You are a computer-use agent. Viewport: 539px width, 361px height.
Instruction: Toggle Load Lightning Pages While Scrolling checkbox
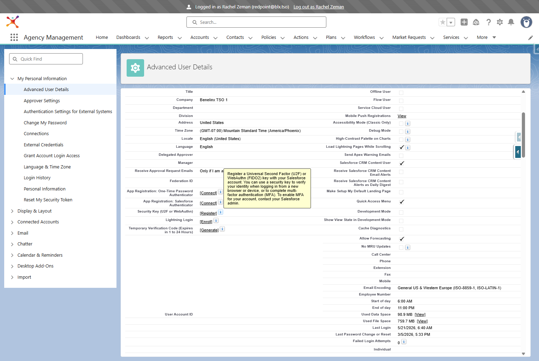(x=402, y=147)
